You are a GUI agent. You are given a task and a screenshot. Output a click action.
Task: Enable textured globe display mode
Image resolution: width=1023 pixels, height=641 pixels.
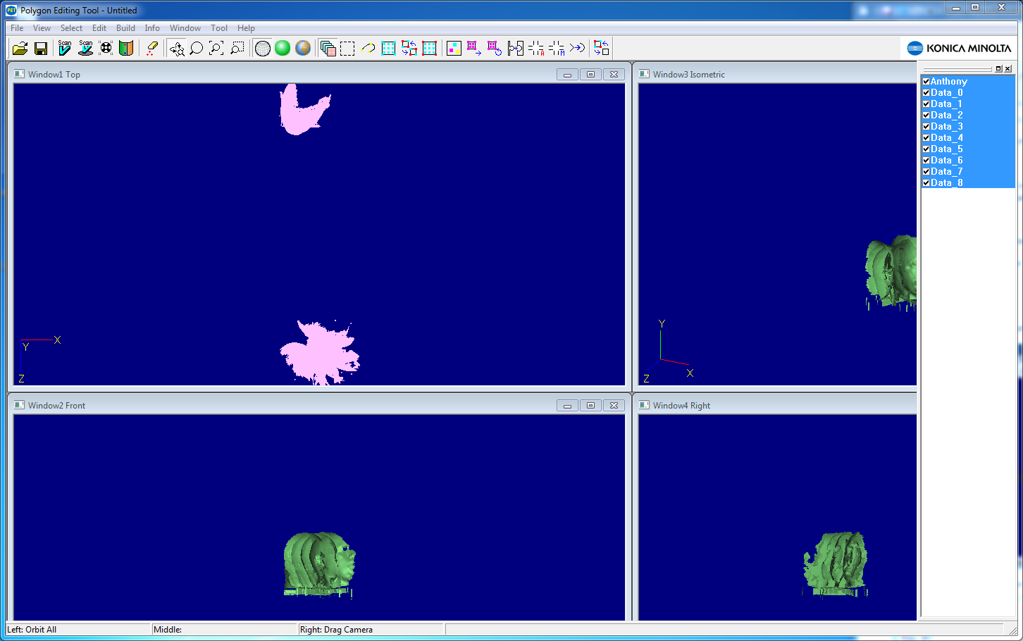coord(303,48)
